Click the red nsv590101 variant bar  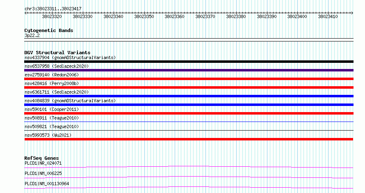point(189,113)
